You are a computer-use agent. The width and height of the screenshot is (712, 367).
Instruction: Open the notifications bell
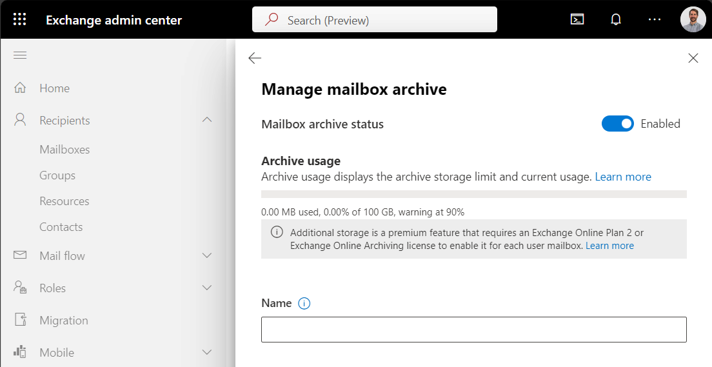point(616,19)
